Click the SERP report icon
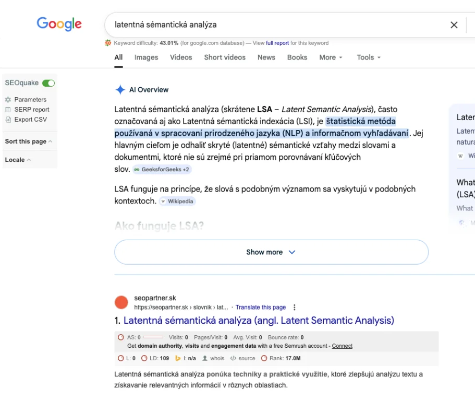This screenshot has height=401, width=475. pyautogui.click(x=8, y=110)
